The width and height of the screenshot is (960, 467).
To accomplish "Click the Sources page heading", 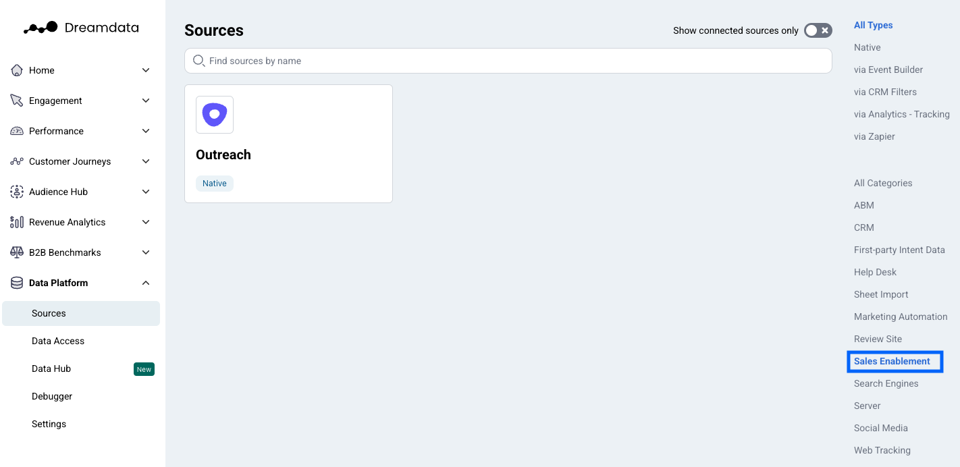I will (214, 30).
